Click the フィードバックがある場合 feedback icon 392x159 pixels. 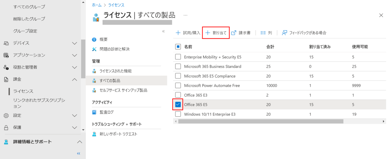[x=285, y=33]
